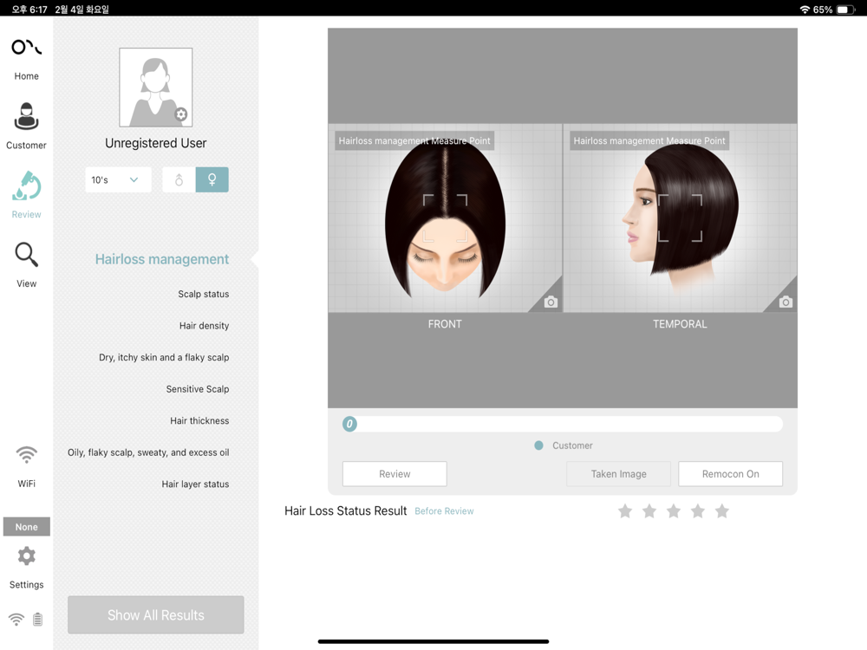Viewport: 867px width, 650px height.
Task: Select Sensitive Scalp category
Action: tap(198, 389)
